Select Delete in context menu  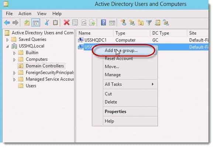(x=125, y=102)
